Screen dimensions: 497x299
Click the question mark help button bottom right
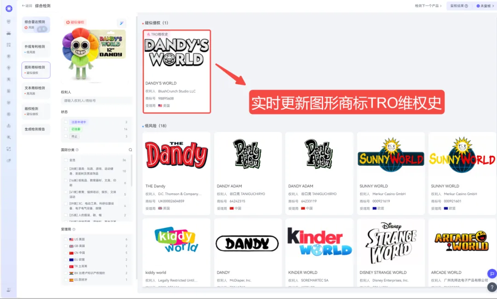coord(491,288)
